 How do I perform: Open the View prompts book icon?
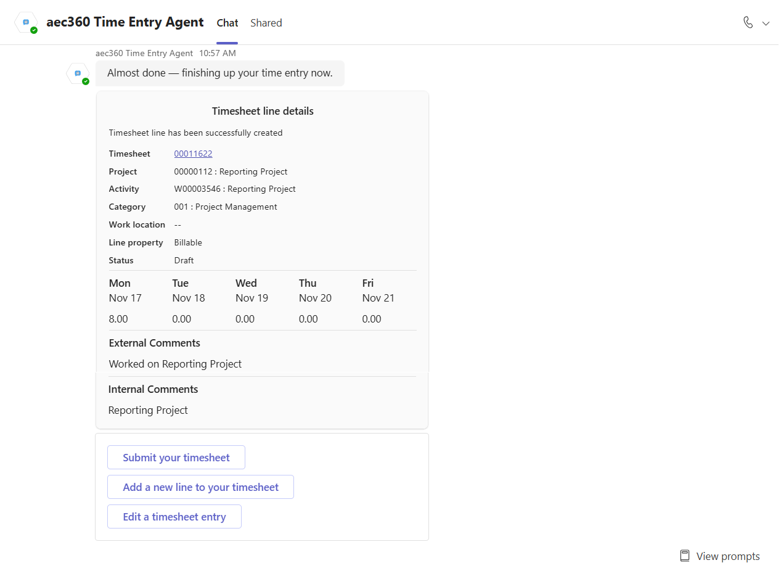684,556
